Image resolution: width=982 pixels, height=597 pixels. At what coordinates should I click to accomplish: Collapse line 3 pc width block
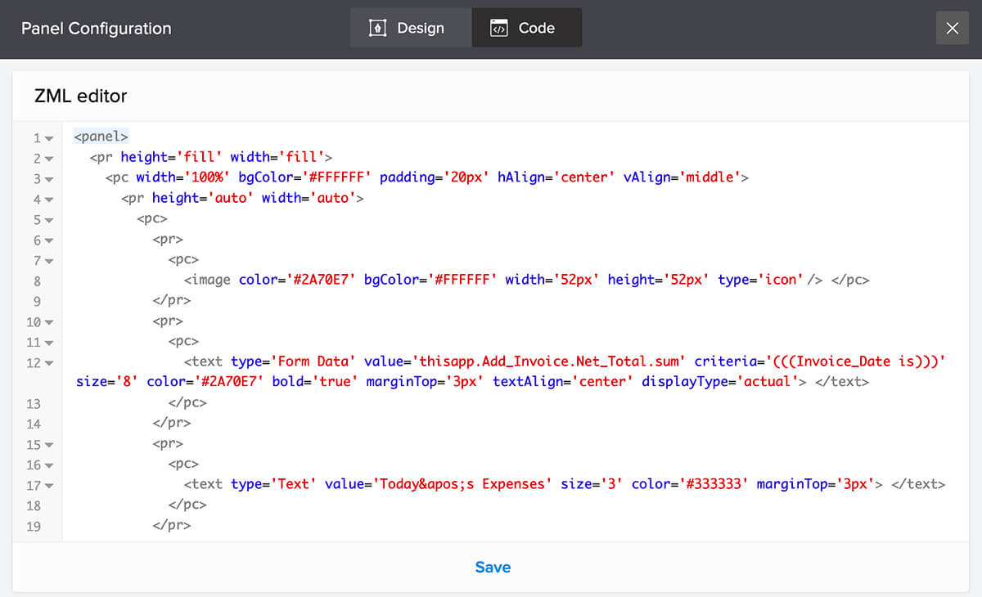click(49, 180)
